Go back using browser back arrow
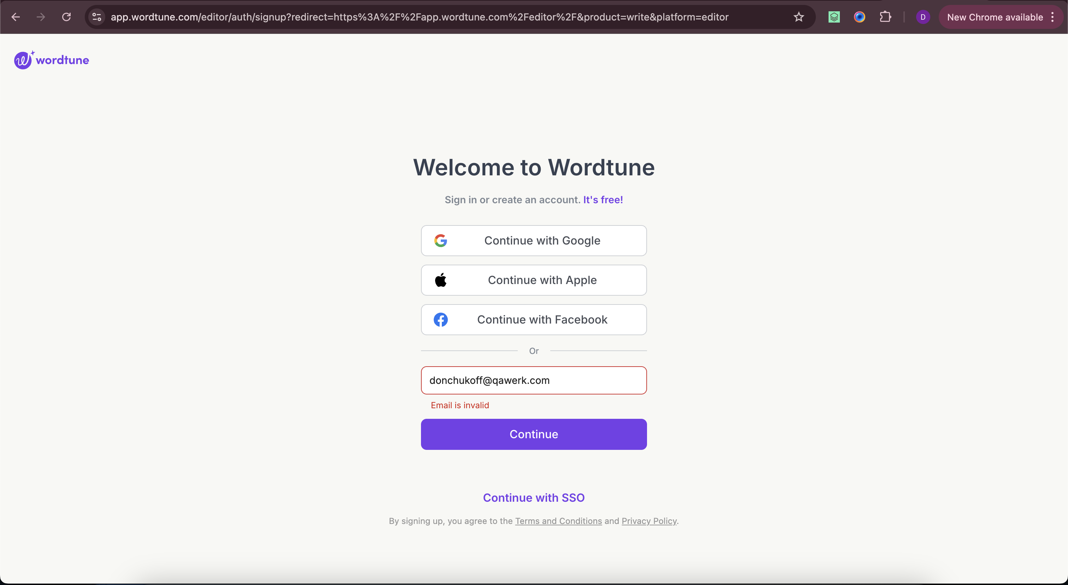This screenshot has height=585, width=1068. [16, 17]
